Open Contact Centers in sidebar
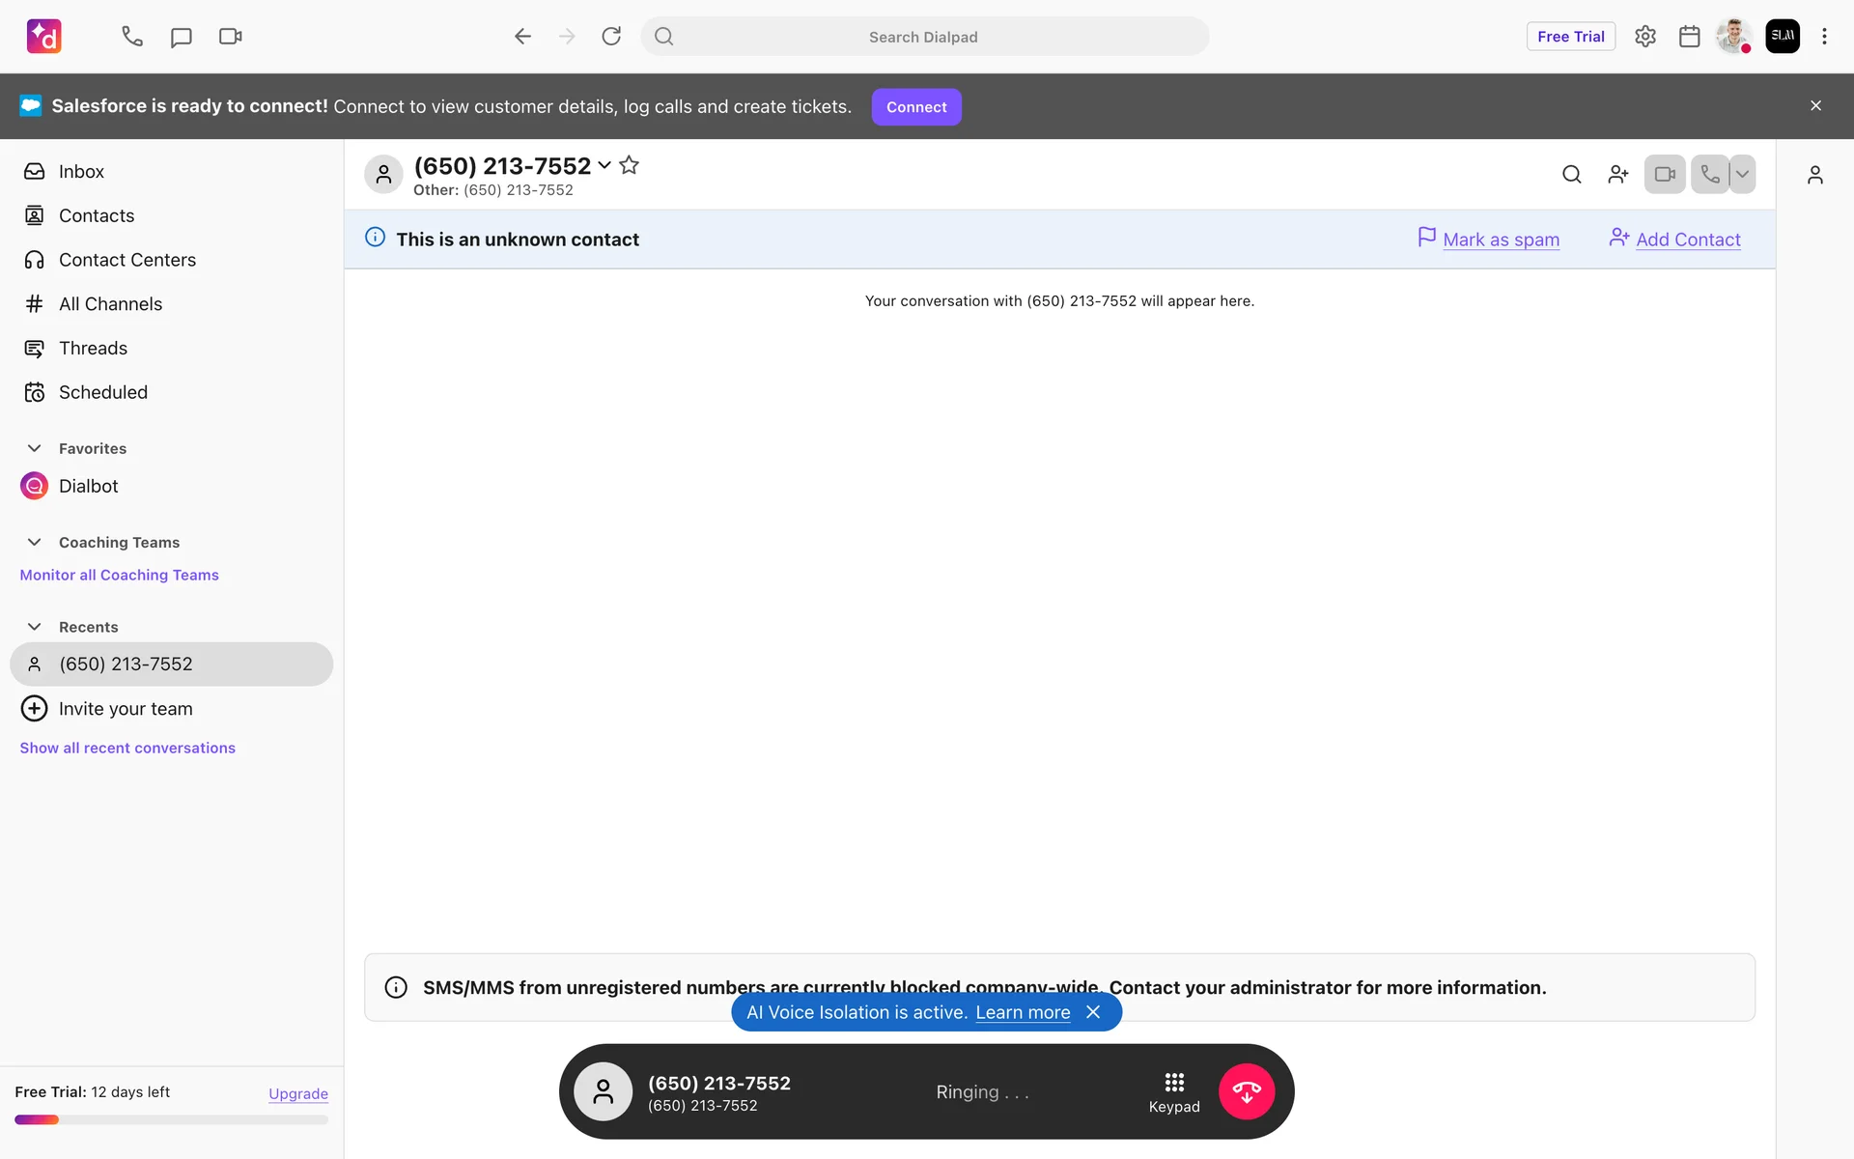 pos(126,260)
